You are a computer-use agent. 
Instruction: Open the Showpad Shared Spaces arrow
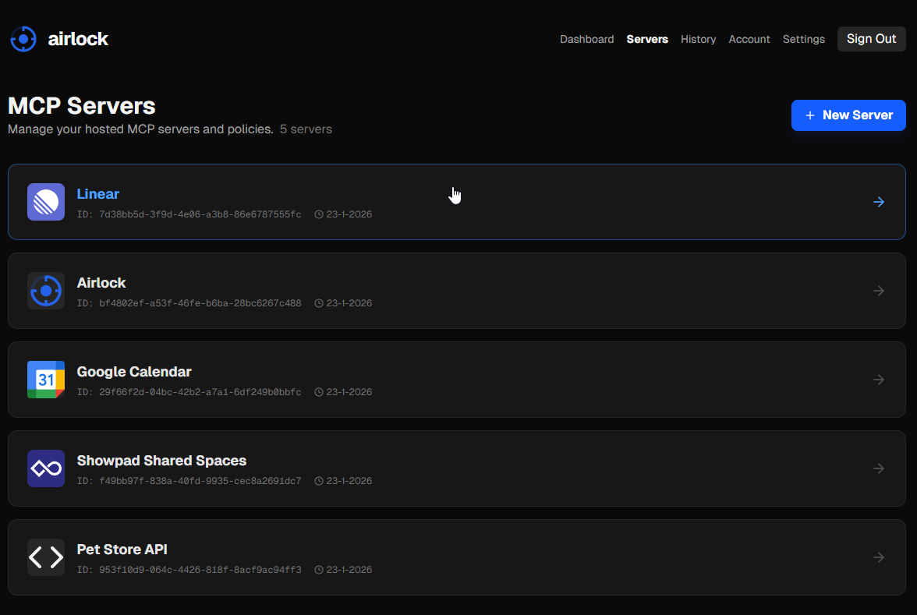click(879, 468)
